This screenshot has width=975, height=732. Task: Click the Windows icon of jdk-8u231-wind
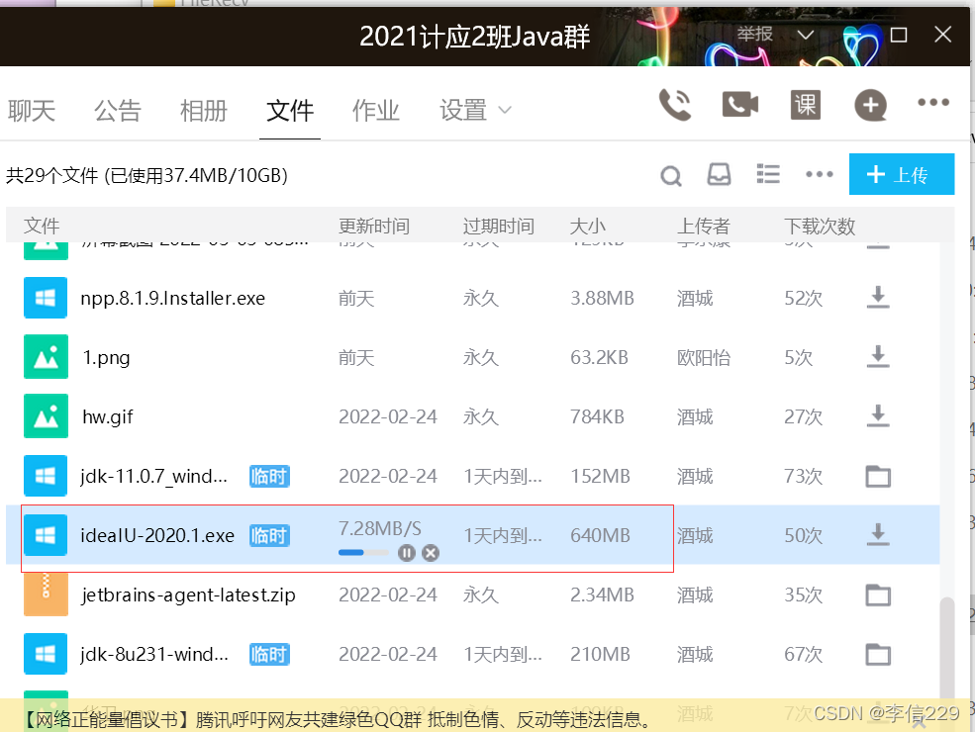46,654
